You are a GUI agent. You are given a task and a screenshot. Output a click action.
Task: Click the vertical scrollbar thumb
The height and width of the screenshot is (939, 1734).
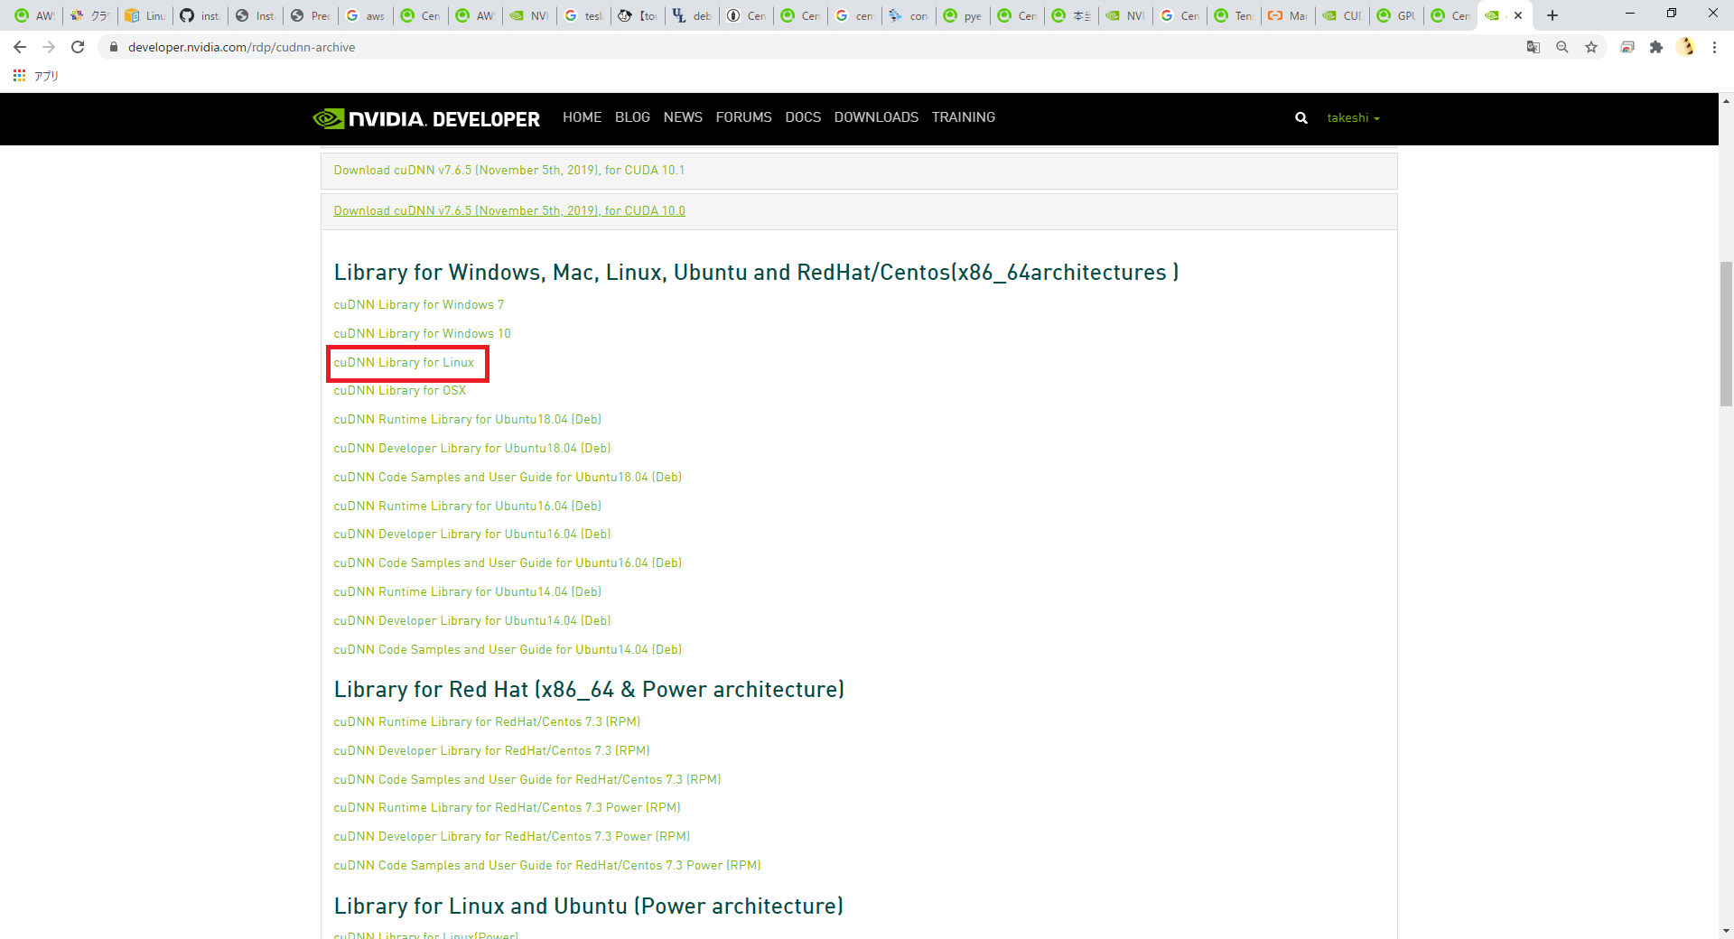(1726, 334)
